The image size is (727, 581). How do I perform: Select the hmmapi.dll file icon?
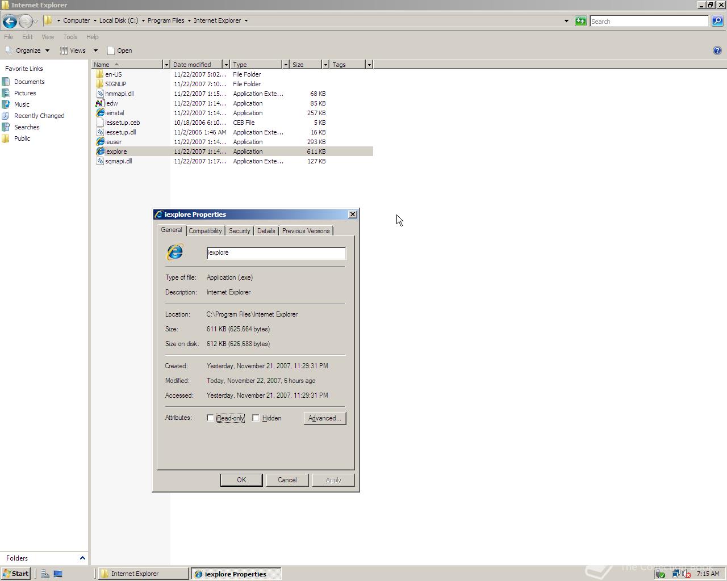(x=100, y=94)
